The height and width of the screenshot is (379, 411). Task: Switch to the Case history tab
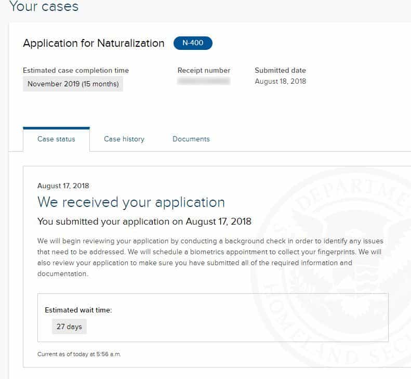tap(124, 139)
